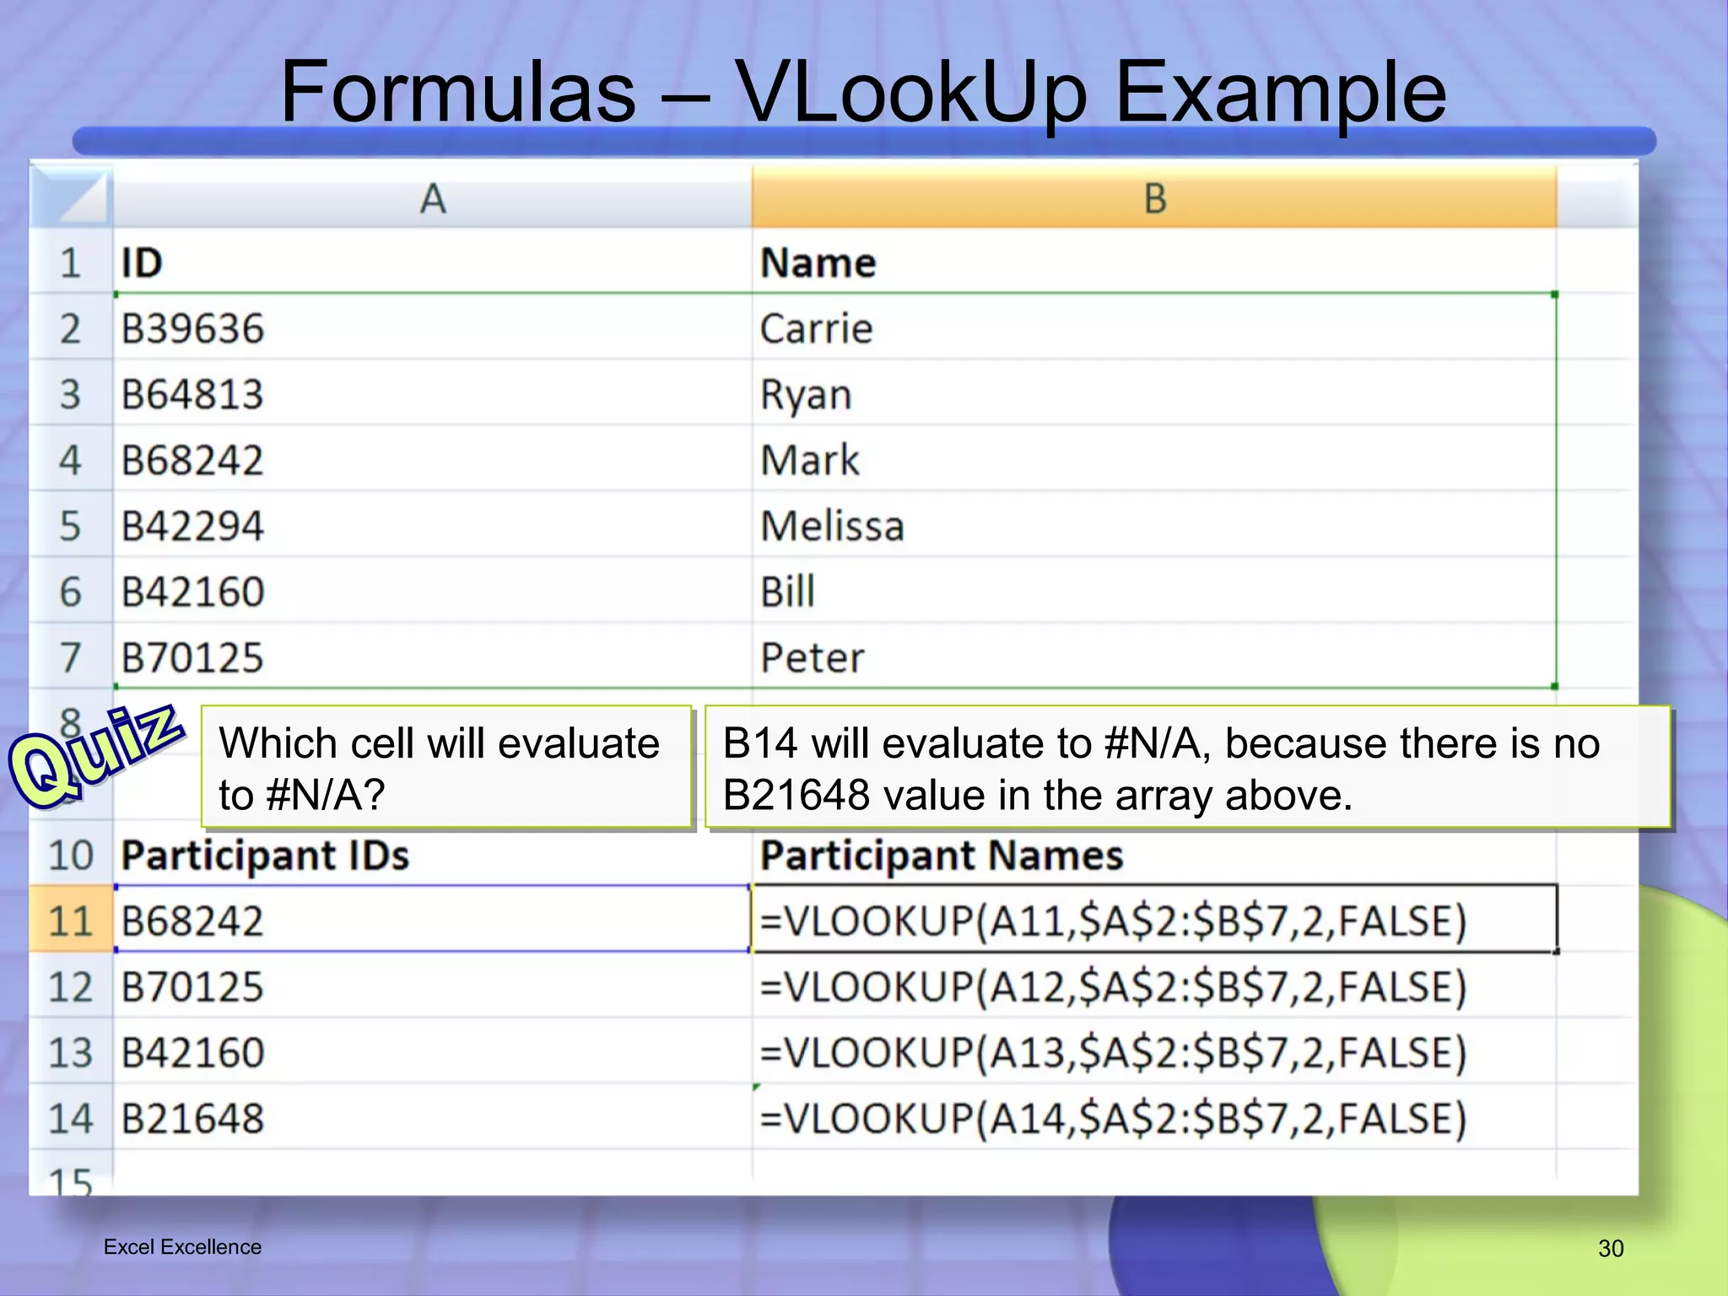Select cell A13 containing B42160

[x=433, y=1051]
